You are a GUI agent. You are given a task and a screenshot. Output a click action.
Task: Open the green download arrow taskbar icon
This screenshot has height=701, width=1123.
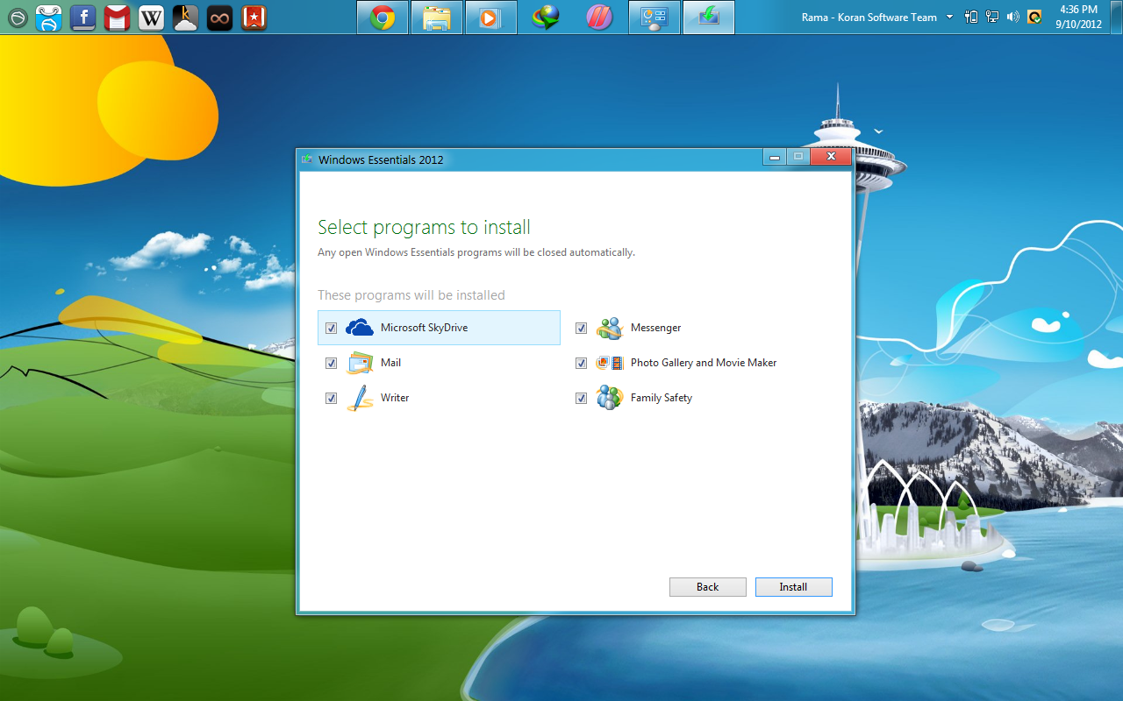[x=708, y=17]
